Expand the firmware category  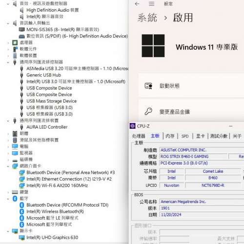[8, 134]
